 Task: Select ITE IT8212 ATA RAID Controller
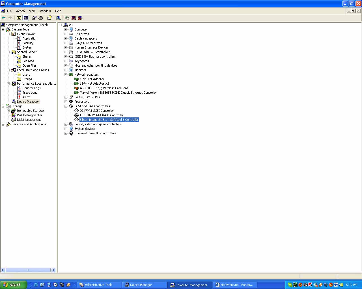tap(102, 115)
